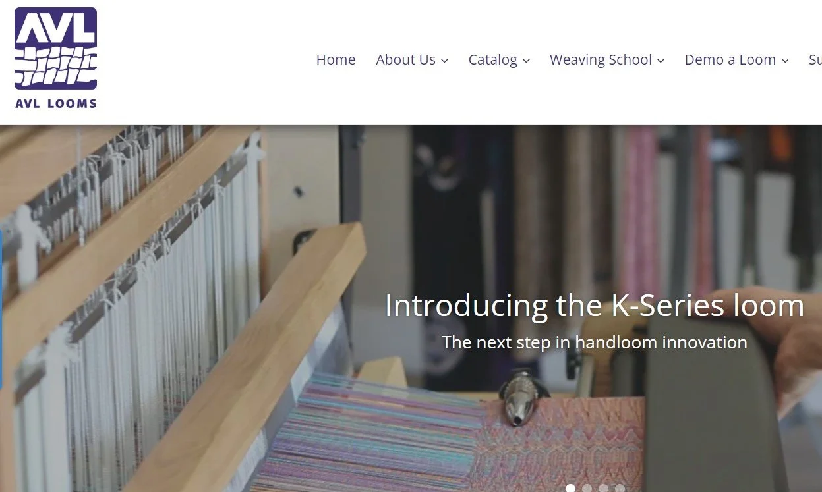Expand the About Us chevron arrow
This screenshot has width=822, height=492.
pos(445,61)
